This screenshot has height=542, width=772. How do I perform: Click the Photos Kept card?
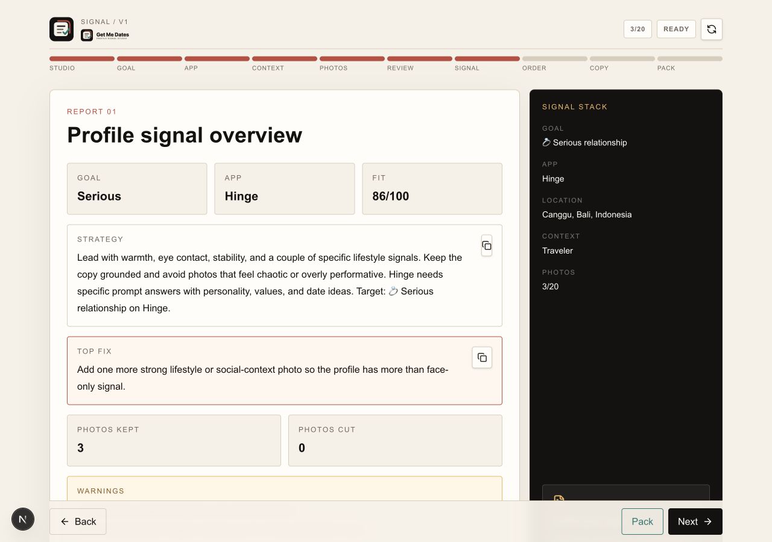[174, 440]
